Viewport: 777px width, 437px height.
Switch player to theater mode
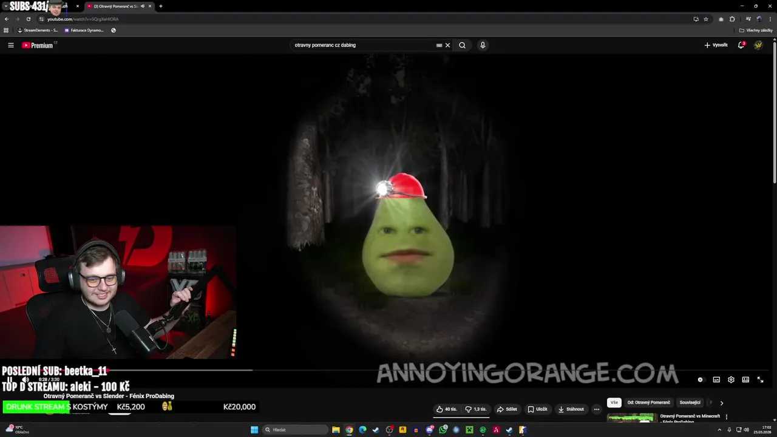[745, 379]
